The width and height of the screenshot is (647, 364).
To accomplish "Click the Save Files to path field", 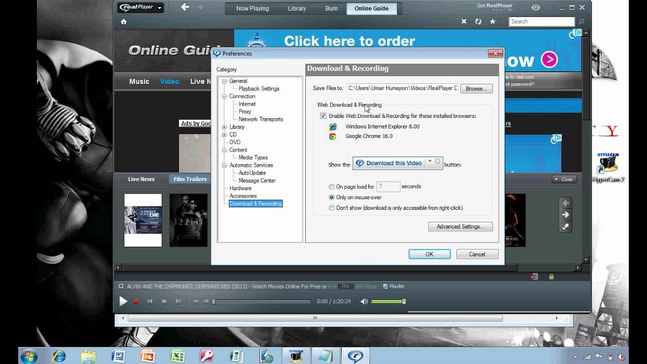I will tap(402, 88).
